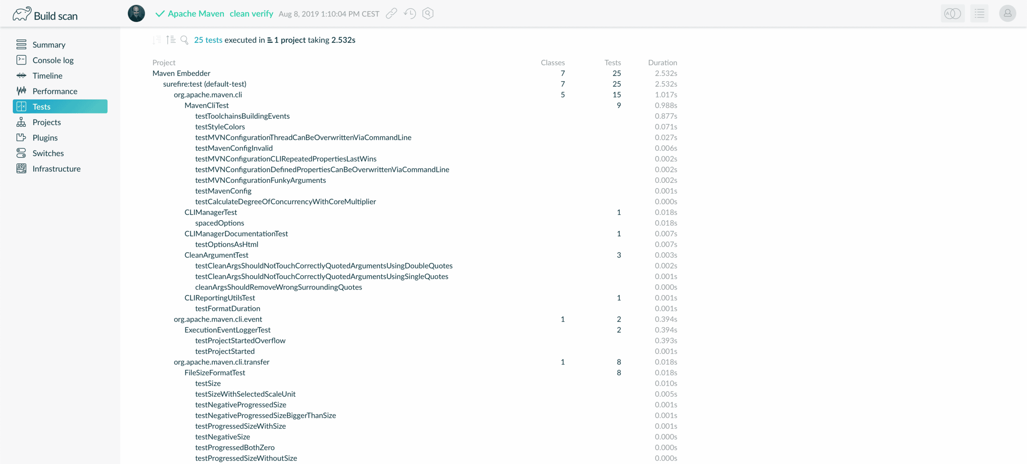Screen dimensions: 1027x464
Task: Select the testStyleColors test row
Action: tap(220, 127)
